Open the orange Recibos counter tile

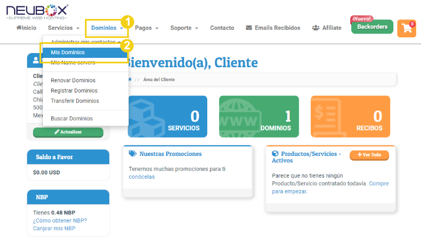coord(351,116)
